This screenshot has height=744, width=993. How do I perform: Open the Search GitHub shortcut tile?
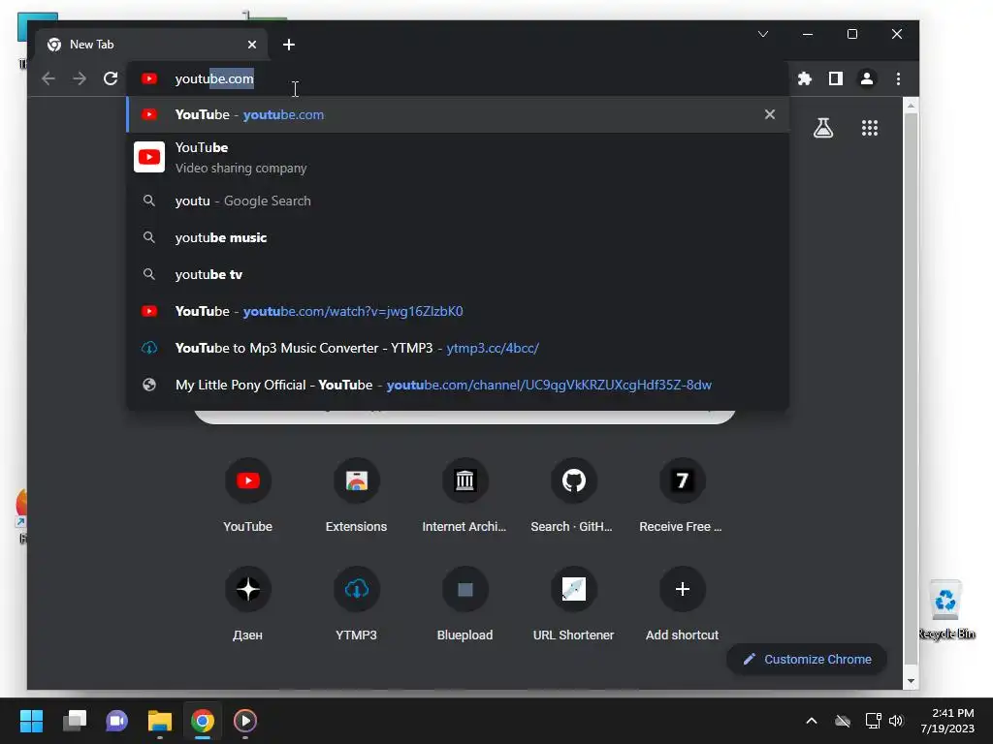(573, 497)
